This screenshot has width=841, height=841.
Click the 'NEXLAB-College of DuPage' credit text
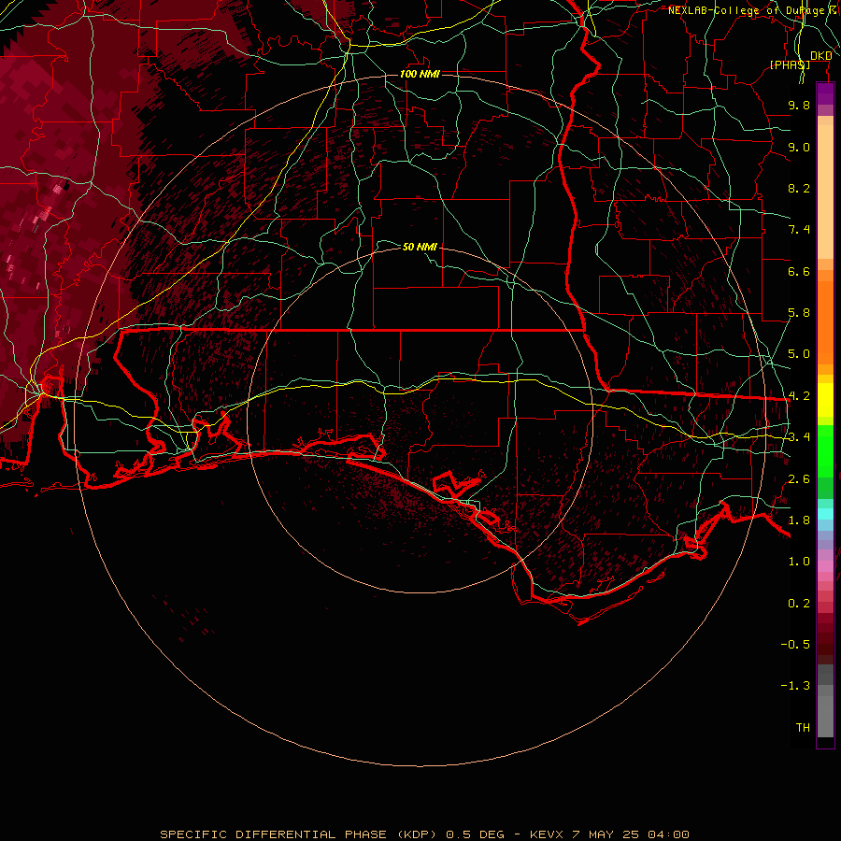pos(746,10)
